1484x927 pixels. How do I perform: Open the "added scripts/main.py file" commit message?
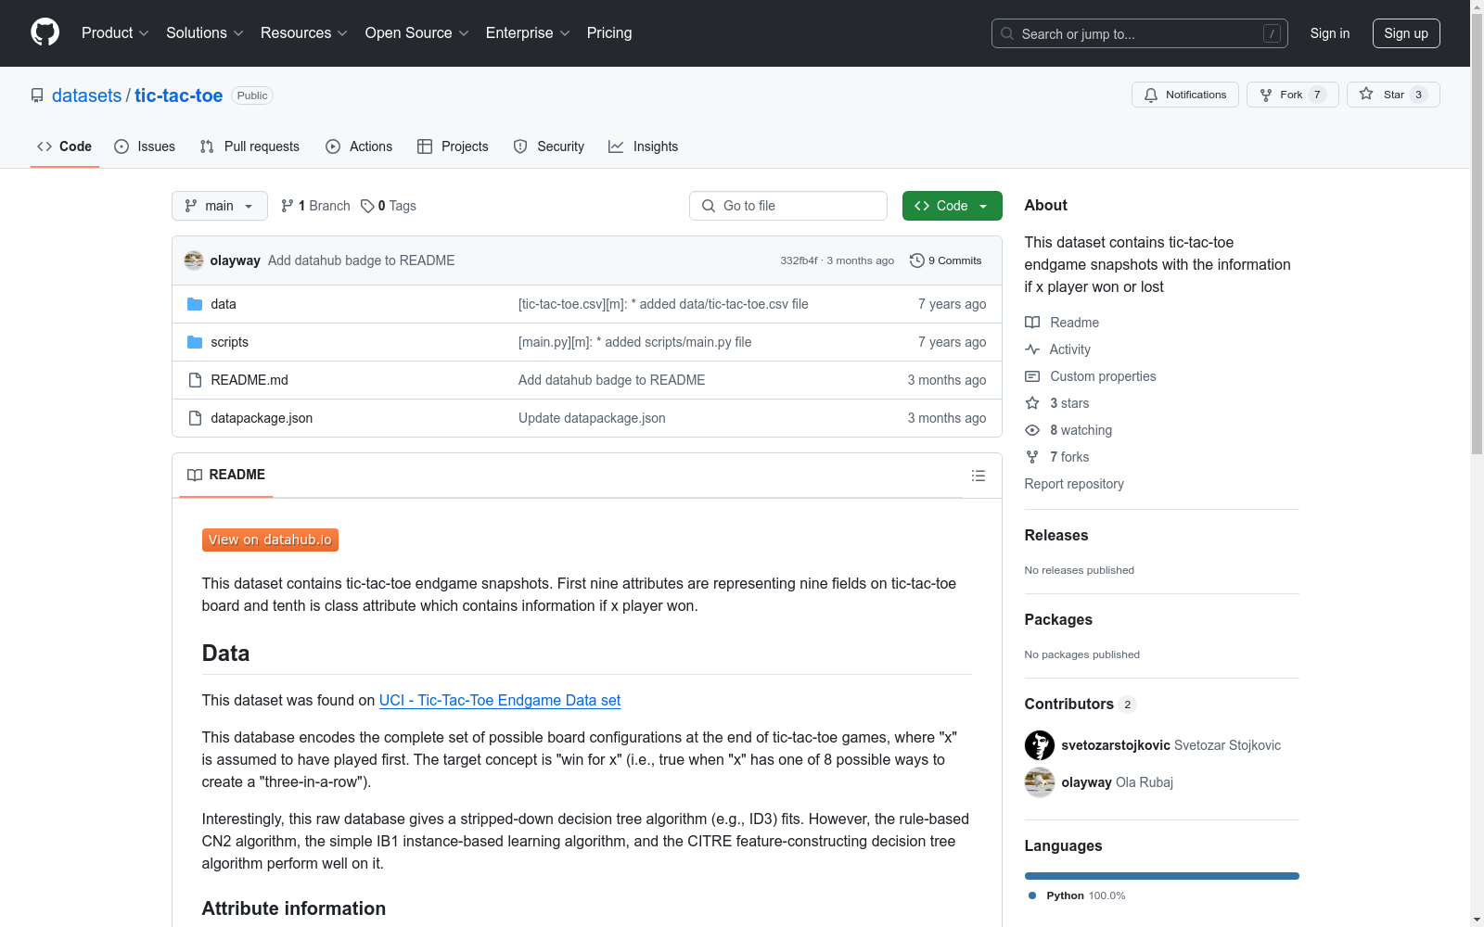635,342
